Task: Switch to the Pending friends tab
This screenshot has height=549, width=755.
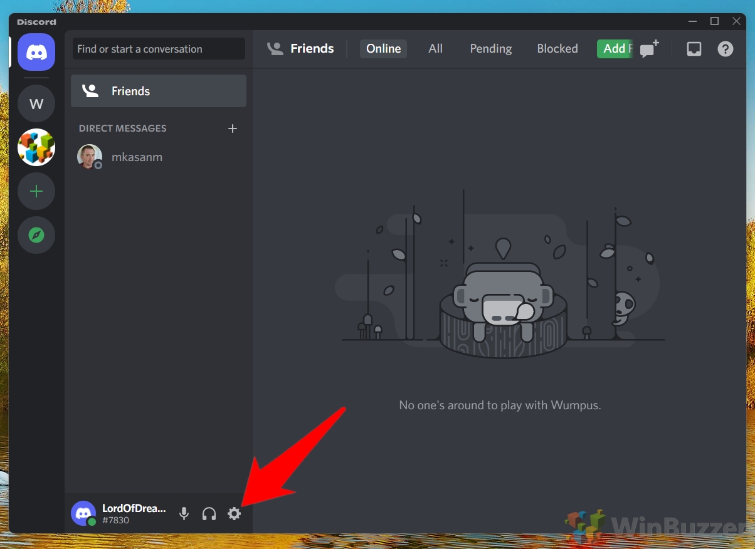Action: pos(491,49)
